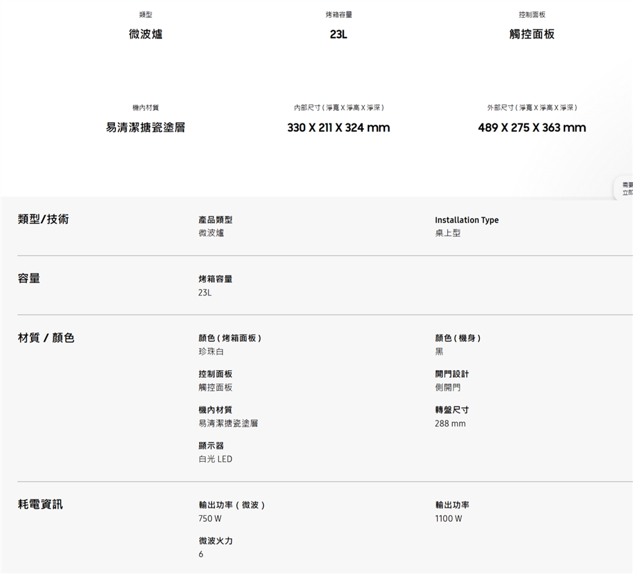This screenshot has width=633, height=574.
Task: Click the 側開門 door design value
Action: (448, 387)
